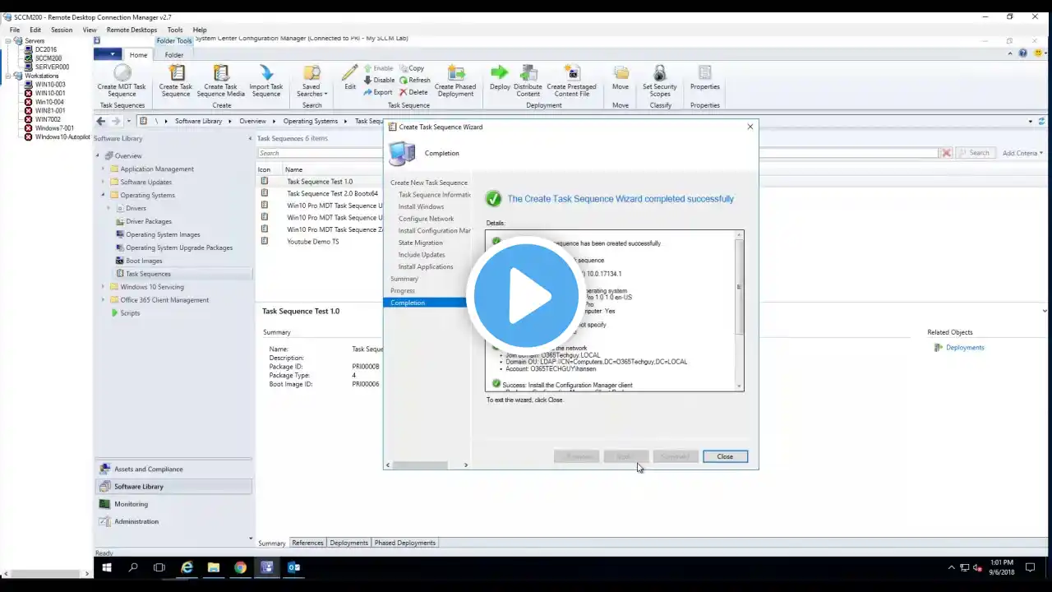Play the video overlay button

coord(526,296)
